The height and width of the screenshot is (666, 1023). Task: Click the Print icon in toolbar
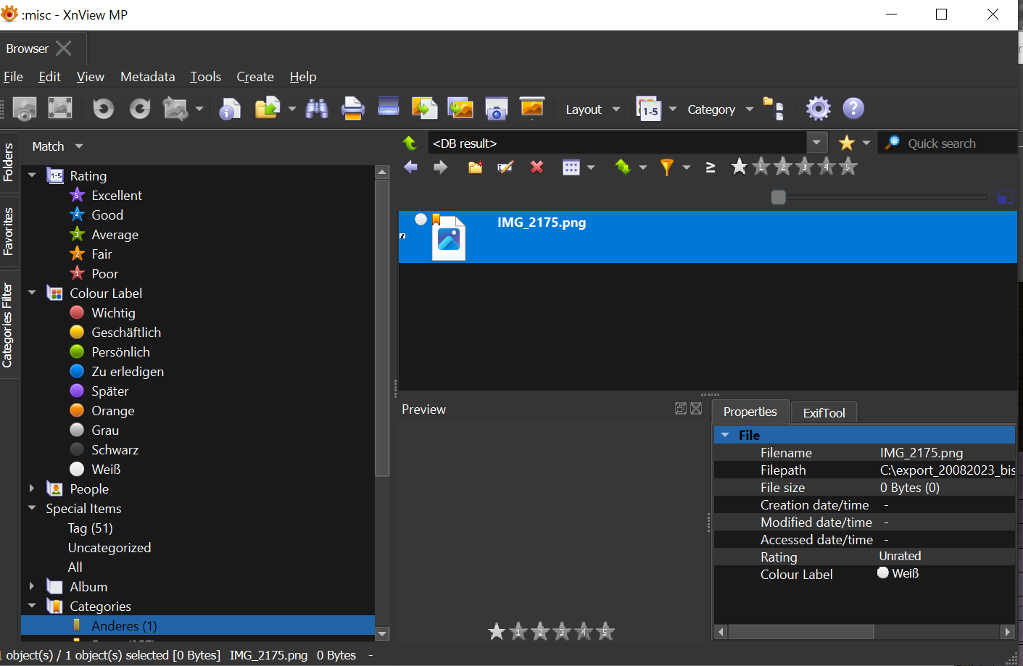pyautogui.click(x=352, y=109)
